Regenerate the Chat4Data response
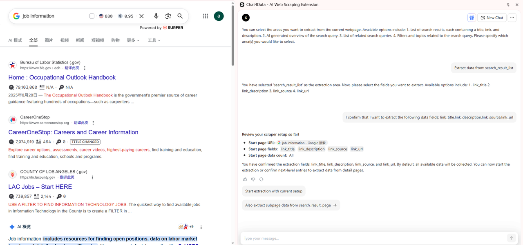523x245 pixels. point(261,179)
